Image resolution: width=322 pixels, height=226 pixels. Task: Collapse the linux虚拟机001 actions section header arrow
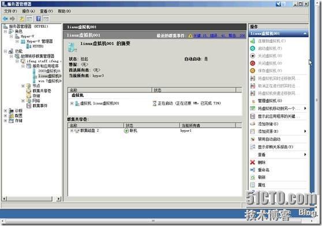pyautogui.click(x=305, y=34)
